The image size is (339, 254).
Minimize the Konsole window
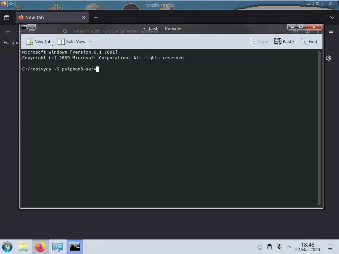pos(292,27)
